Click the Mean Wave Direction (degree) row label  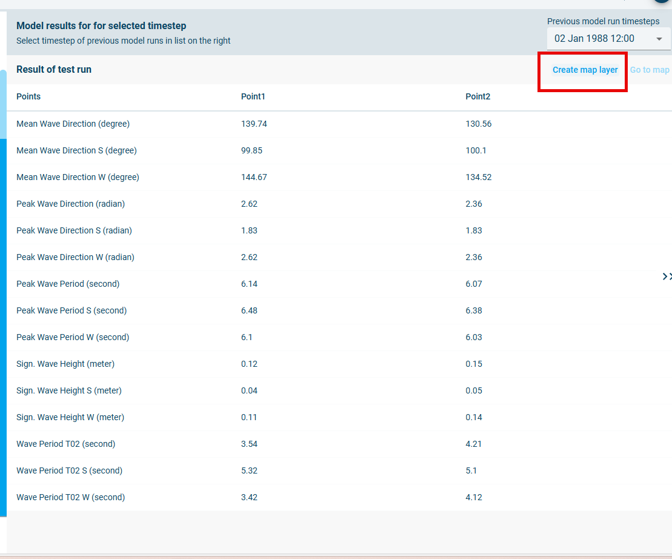pyautogui.click(x=73, y=124)
